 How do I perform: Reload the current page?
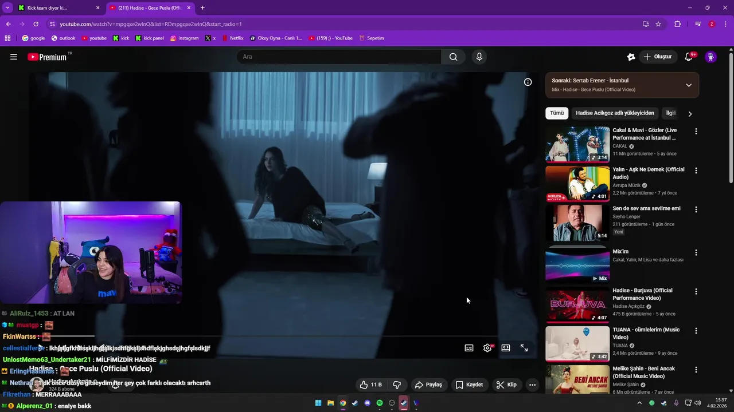(x=36, y=24)
